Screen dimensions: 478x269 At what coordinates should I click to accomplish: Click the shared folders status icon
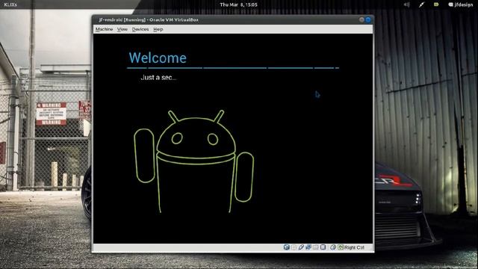coord(316,247)
